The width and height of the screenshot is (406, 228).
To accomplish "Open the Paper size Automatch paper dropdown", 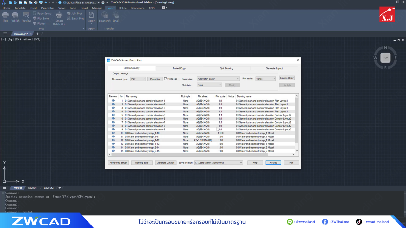I will point(218,79).
